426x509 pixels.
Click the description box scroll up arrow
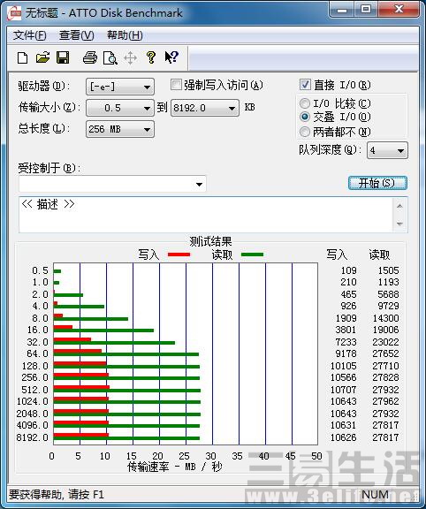pyautogui.click(x=399, y=206)
